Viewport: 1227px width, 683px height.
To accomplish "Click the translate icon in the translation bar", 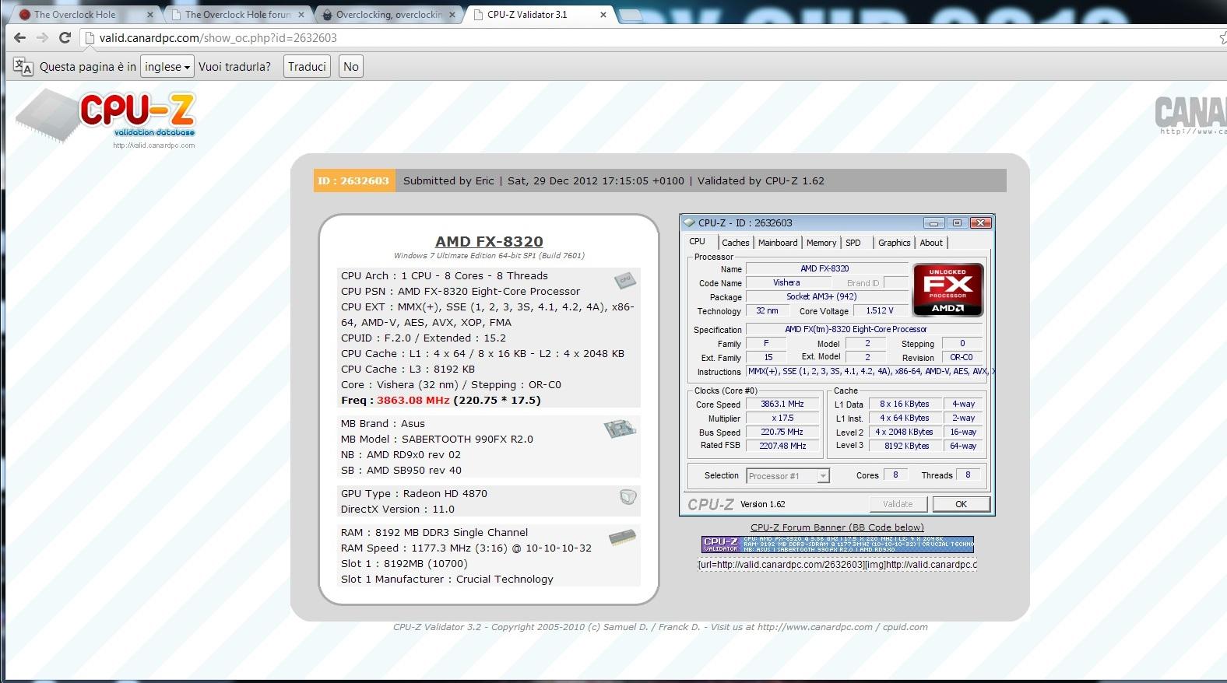I will [x=23, y=67].
